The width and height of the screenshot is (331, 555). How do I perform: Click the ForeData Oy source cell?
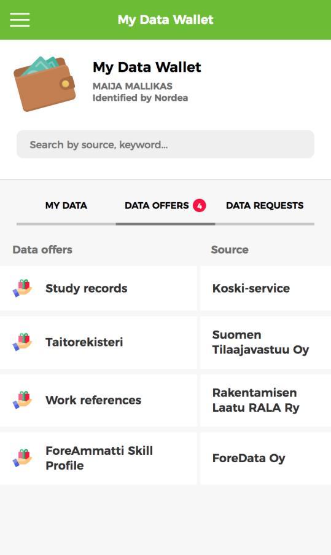pyautogui.click(x=265, y=458)
